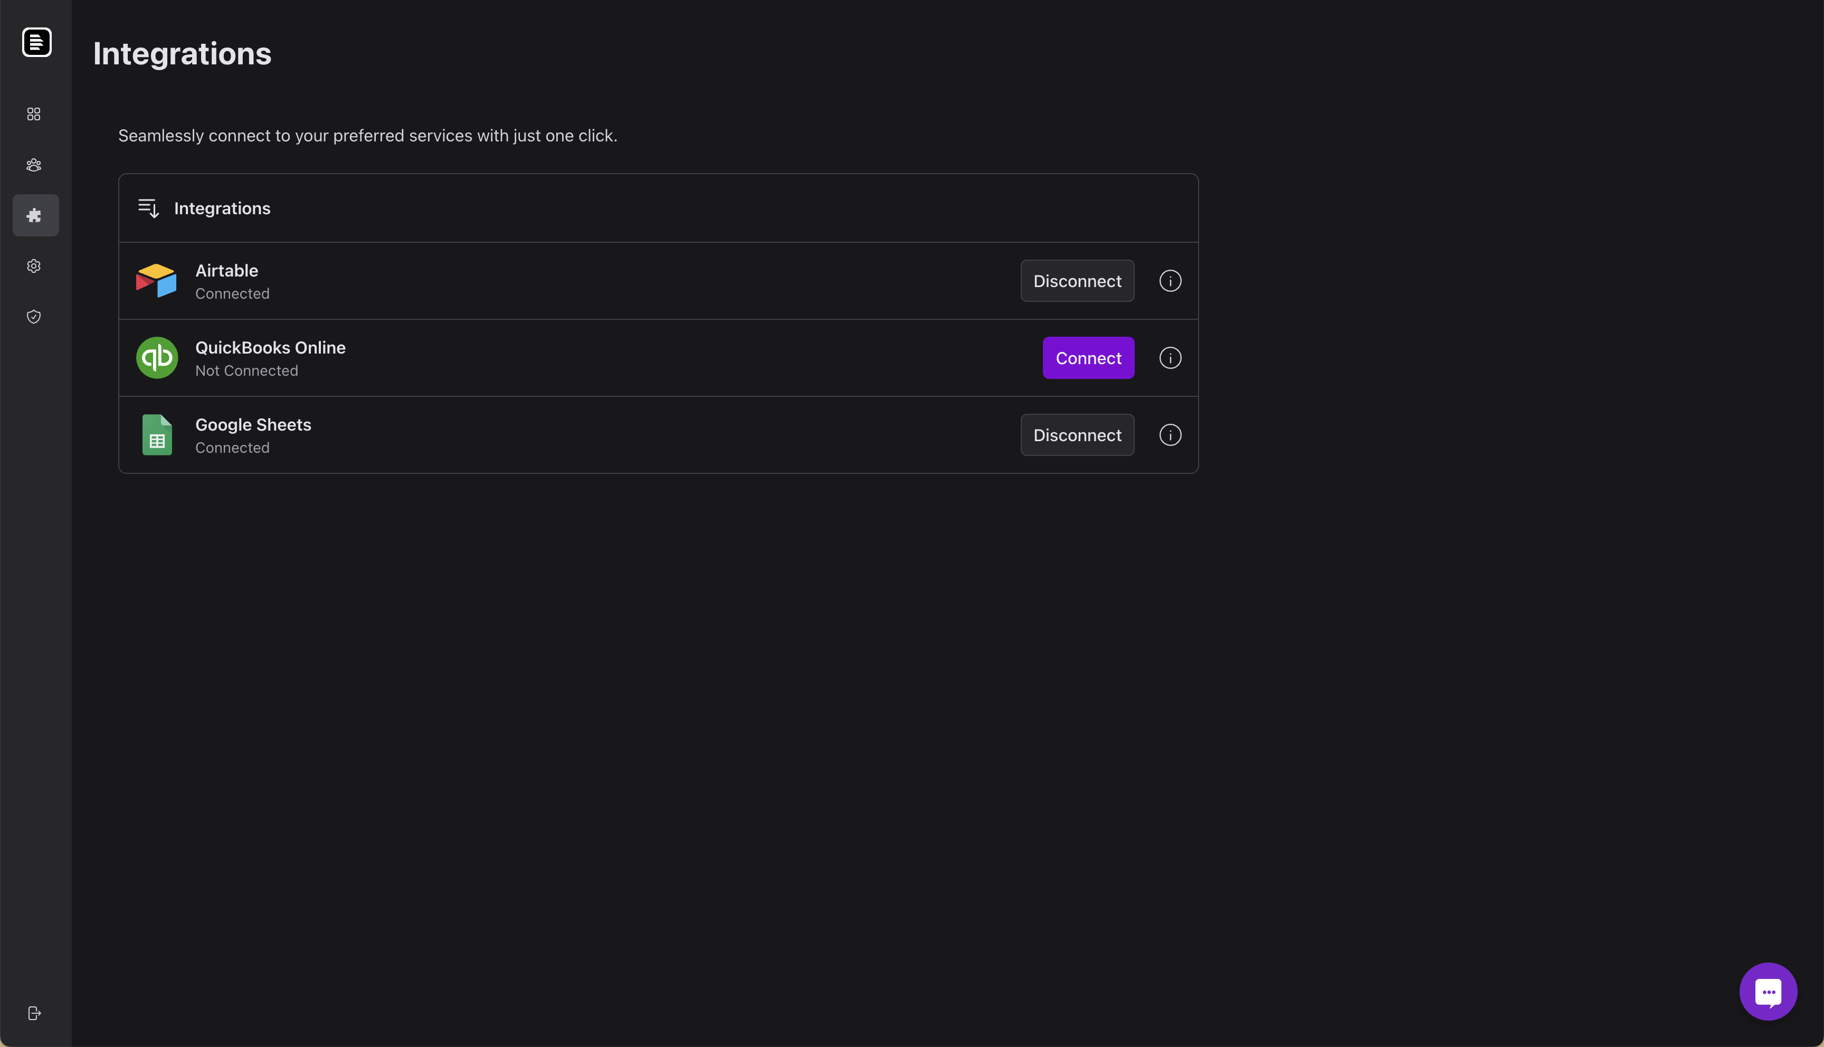Click the app logo in the sidebar
Screen dimensions: 1824x1047
coord(36,42)
